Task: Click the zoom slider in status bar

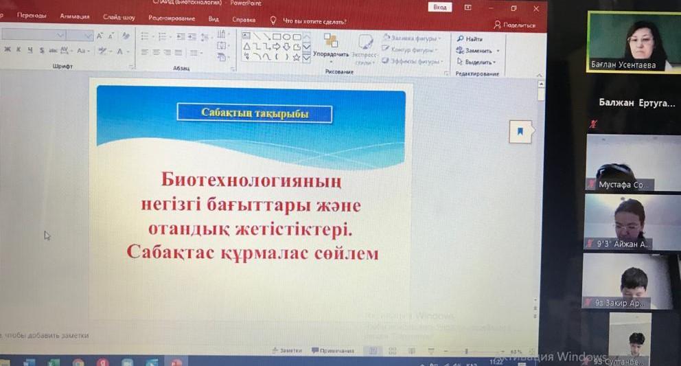Action: [x=467, y=352]
